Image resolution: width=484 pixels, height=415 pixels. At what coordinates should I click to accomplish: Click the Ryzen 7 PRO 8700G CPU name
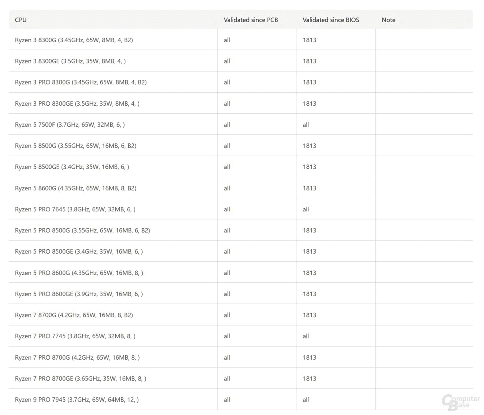77,357
